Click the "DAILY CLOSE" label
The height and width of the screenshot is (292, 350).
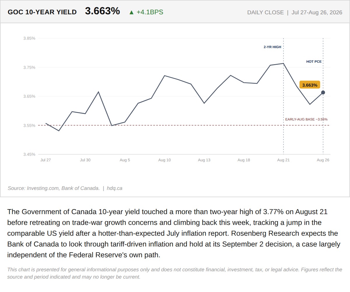[x=265, y=13]
